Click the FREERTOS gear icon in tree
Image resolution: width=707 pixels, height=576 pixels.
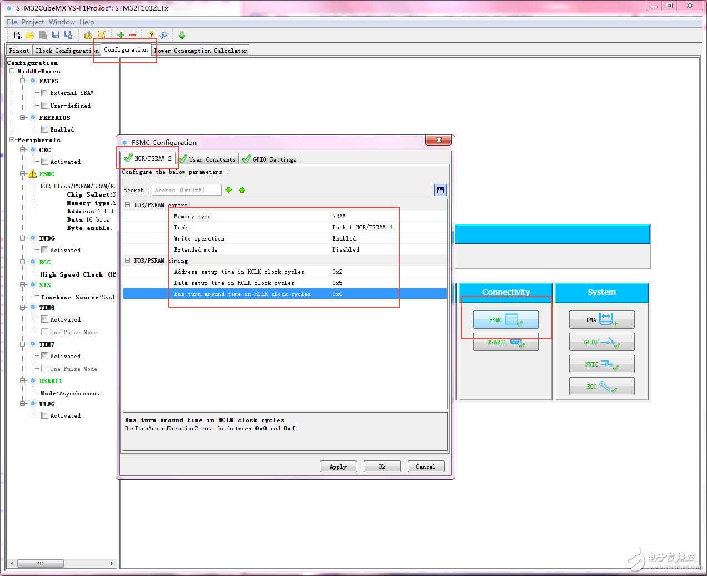pyautogui.click(x=33, y=117)
